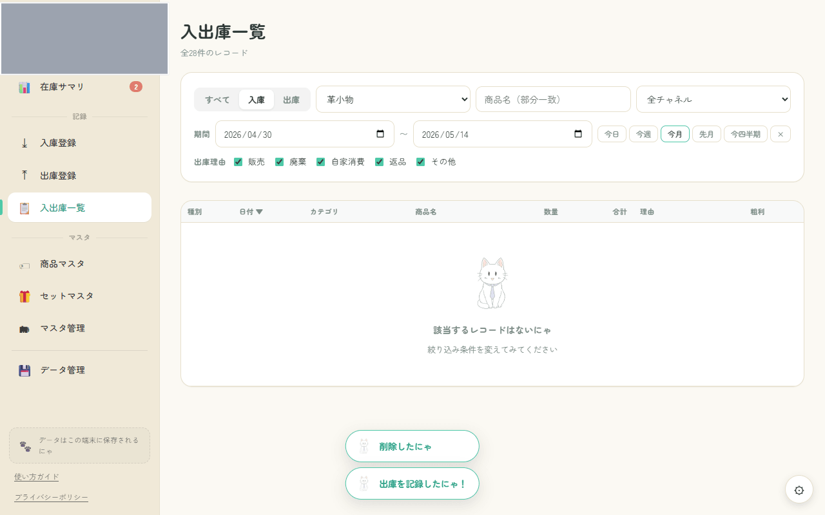Image resolution: width=825 pixels, height=515 pixels.
Task: Open セットマスタ in the sidebar
Action: point(80,296)
